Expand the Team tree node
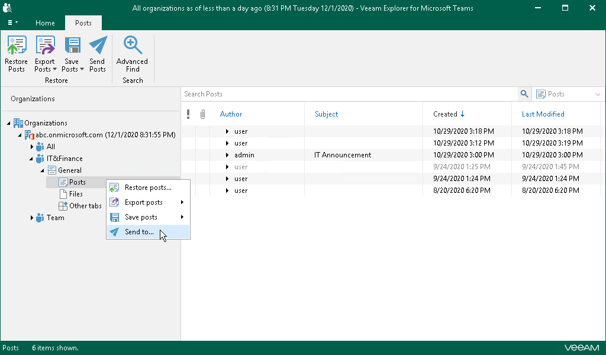This screenshot has width=606, height=355. click(32, 218)
